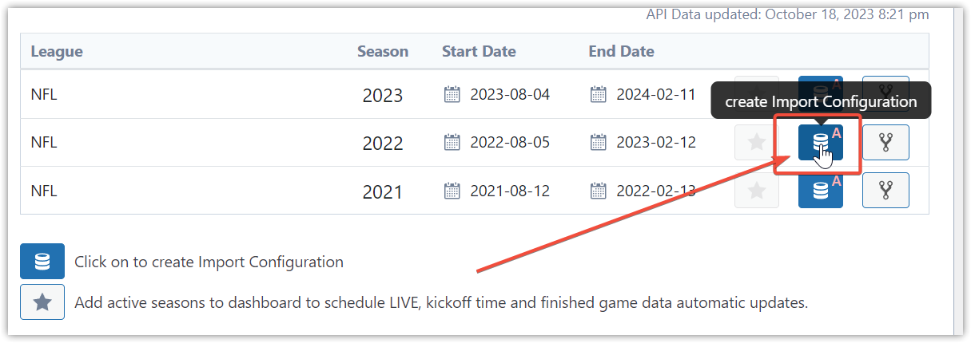Screen dimensions: 971x343
Task: Sort table by Season column header
Action: (x=383, y=52)
